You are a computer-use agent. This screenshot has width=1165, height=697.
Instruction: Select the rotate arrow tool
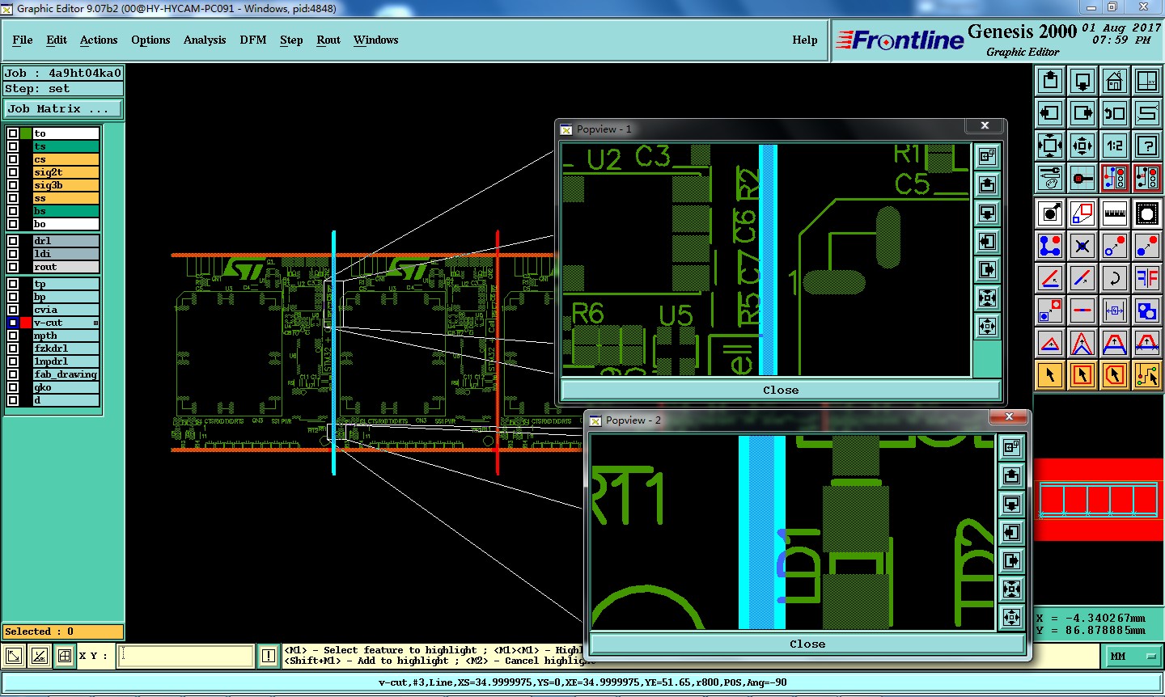[x=1115, y=278]
